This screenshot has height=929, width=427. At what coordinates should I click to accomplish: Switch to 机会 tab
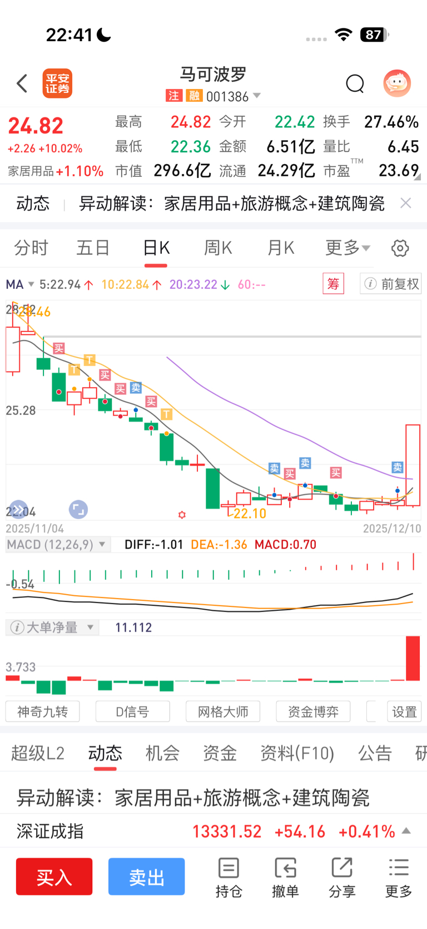coord(162,753)
